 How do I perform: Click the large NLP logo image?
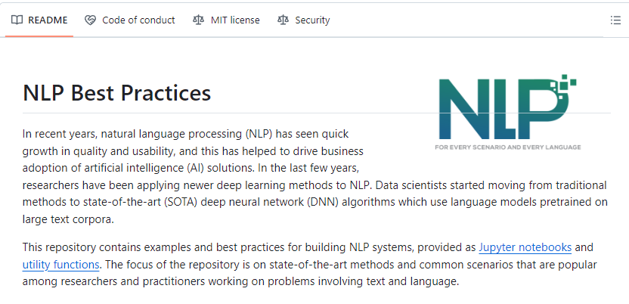tap(508, 112)
